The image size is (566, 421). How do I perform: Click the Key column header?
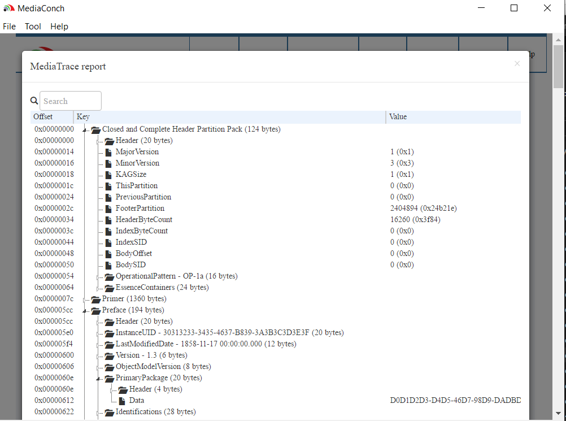[x=229, y=117]
